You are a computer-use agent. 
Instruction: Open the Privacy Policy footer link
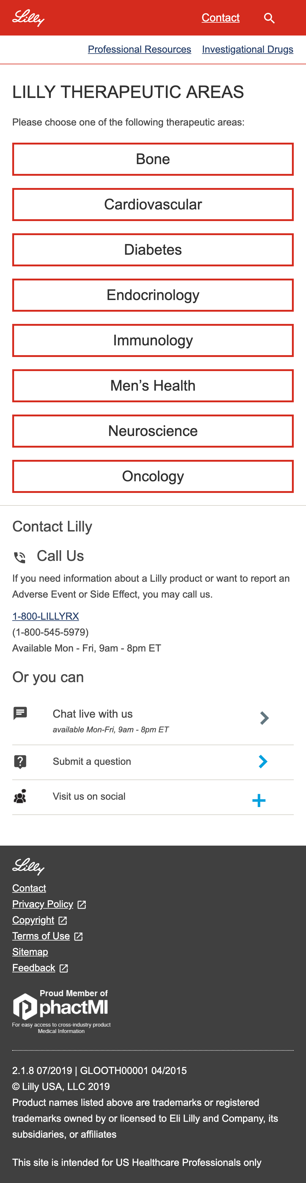pos(43,904)
